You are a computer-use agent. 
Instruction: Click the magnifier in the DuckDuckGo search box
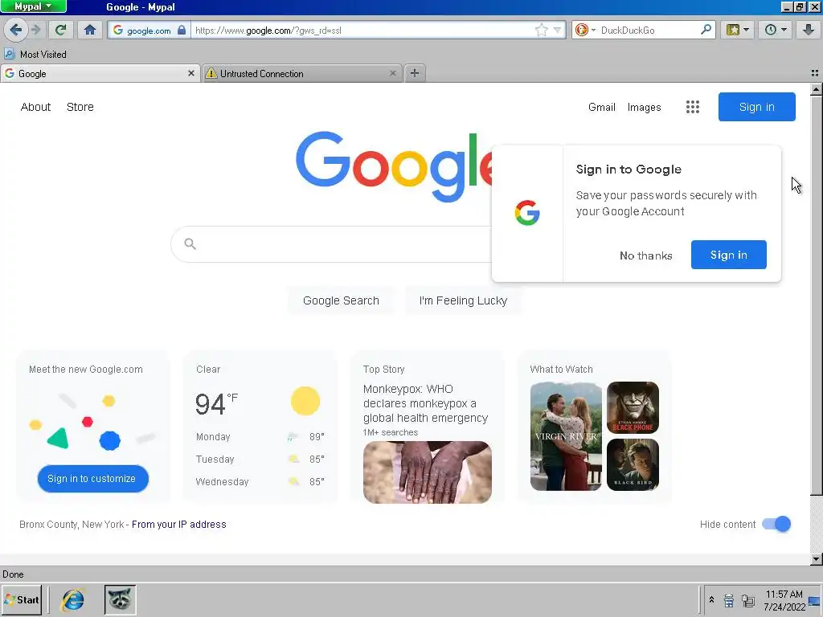(706, 30)
